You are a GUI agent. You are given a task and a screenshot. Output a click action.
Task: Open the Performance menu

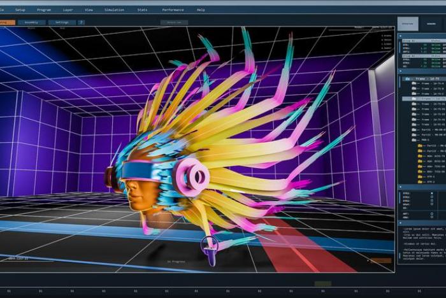tap(173, 10)
